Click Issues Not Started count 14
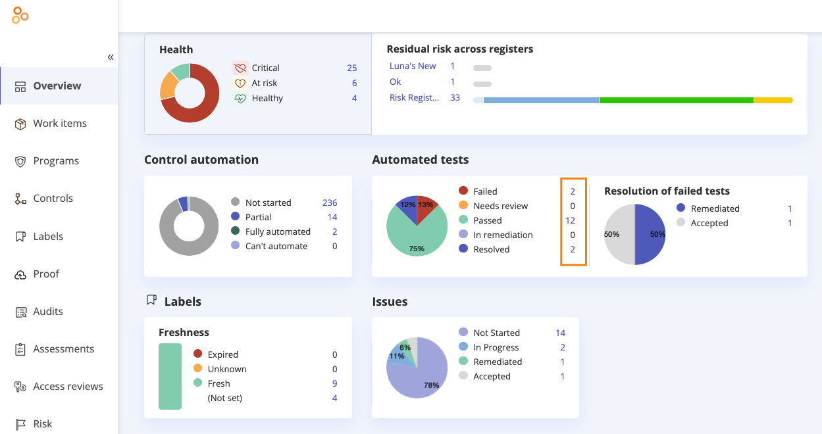This screenshot has height=434, width=822. (x=561, y=333)
